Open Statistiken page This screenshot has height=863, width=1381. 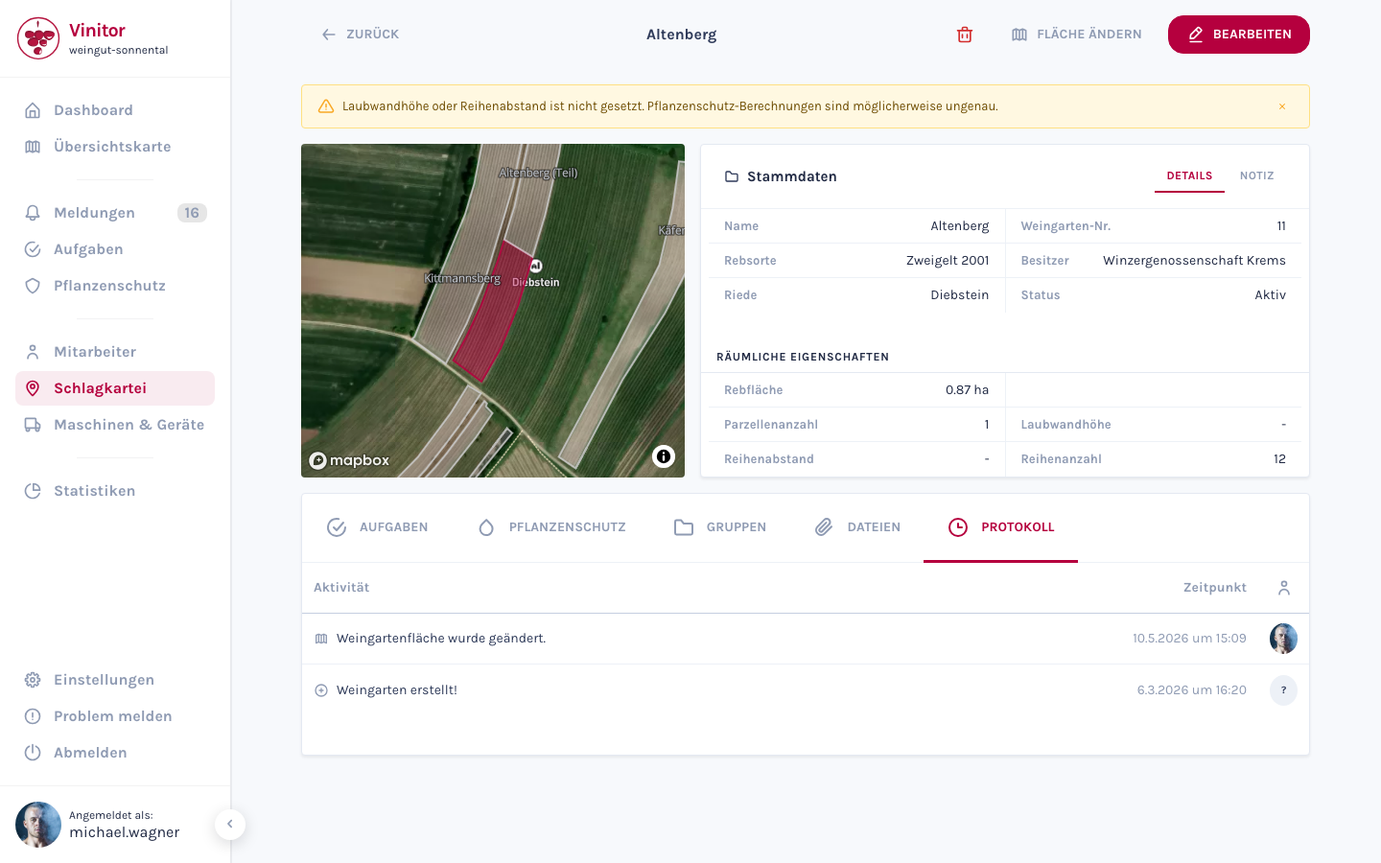click(115, 491)
